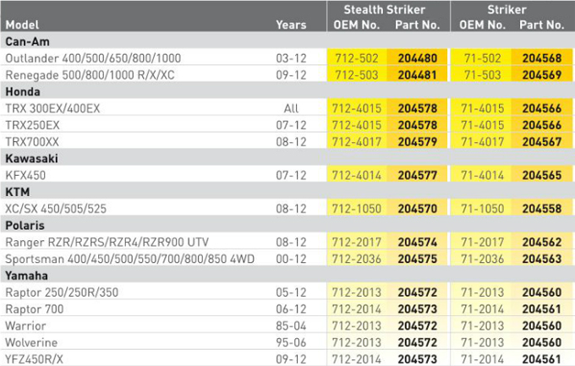
Task: Click the "Can-Am" brand heading
Action: (x=27, y=41)
